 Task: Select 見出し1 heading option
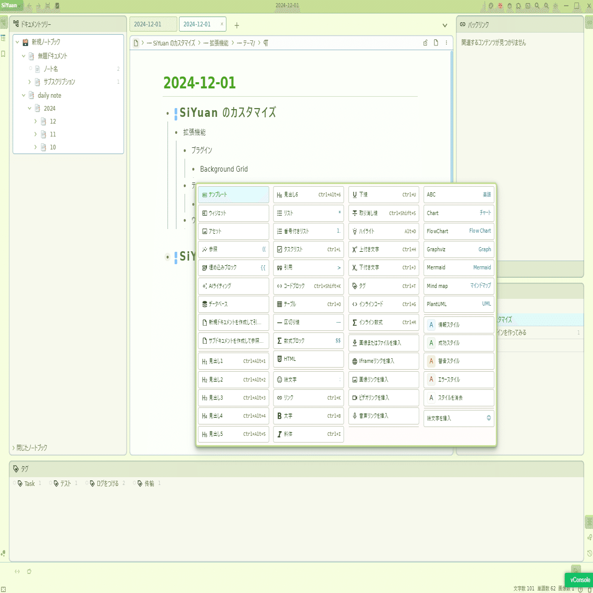coord(233,361)
